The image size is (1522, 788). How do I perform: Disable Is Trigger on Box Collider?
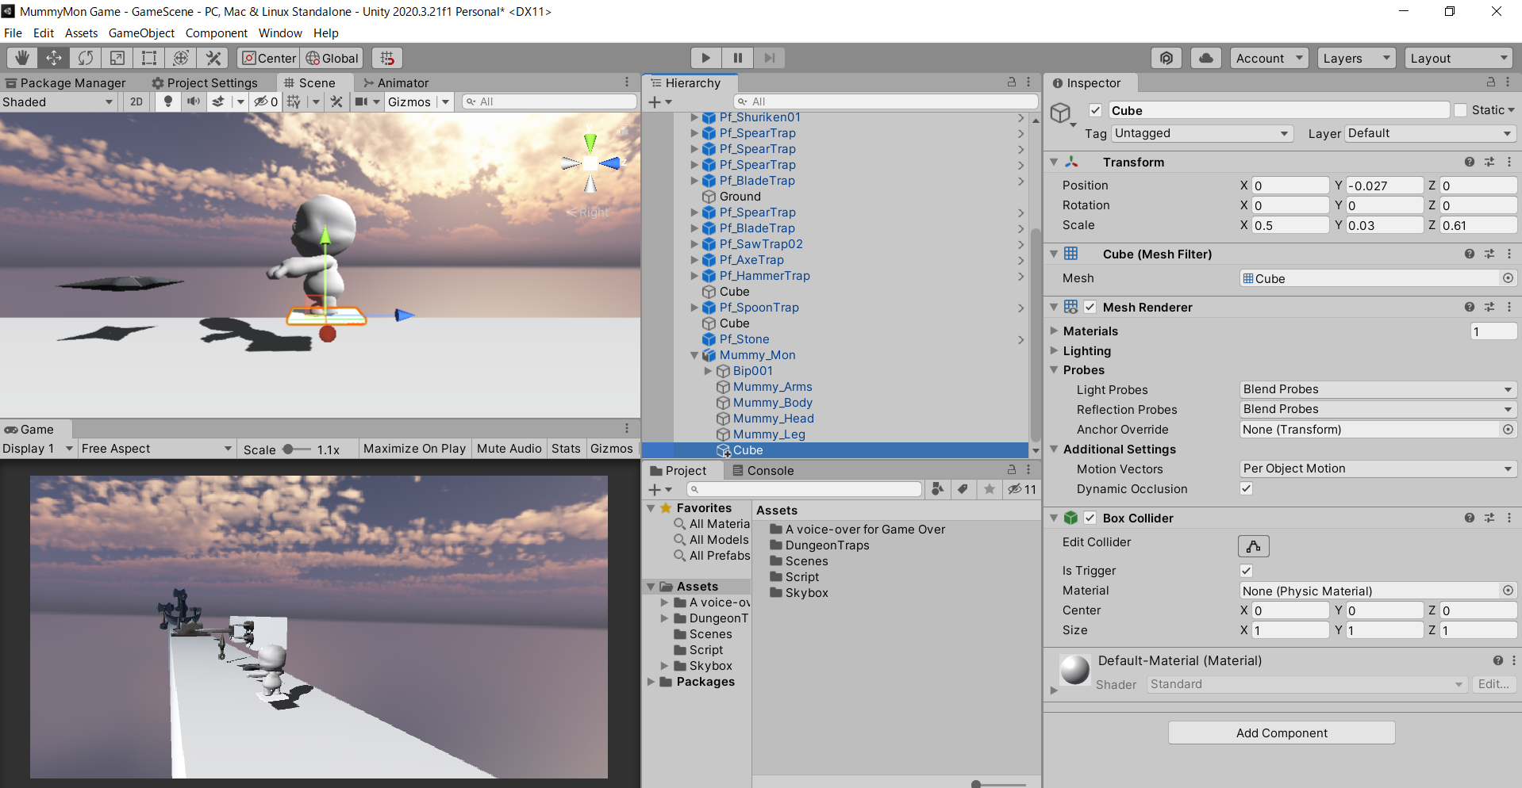click(1245, 570)
